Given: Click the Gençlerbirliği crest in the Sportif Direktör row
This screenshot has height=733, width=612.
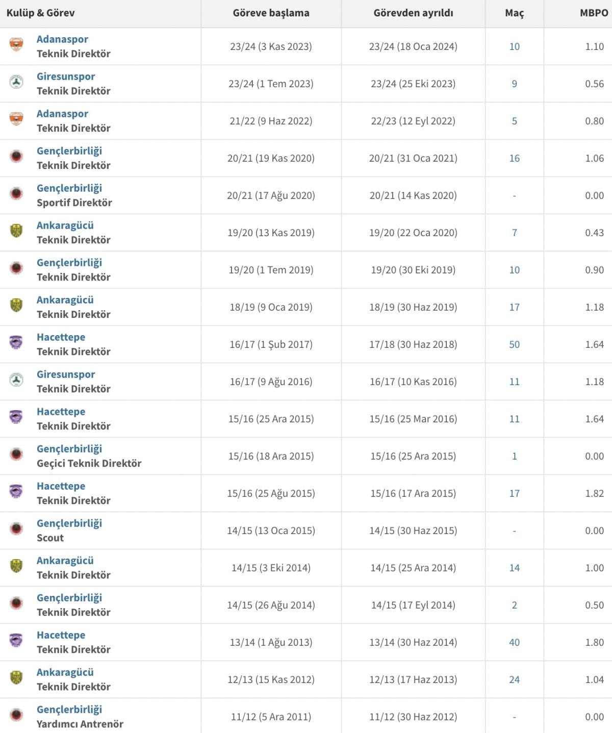Looking at the screenshot, I should click(16, 194).
